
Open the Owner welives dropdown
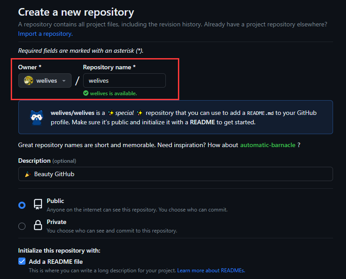click(x=45, y=80)
